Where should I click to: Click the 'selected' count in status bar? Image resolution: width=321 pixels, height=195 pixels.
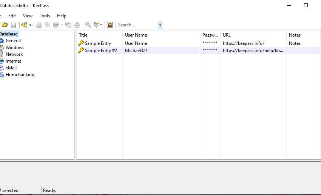tap(9, 190)
